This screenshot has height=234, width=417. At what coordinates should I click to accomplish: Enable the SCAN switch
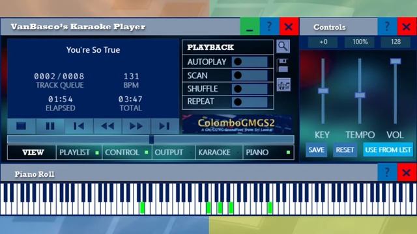click(249, 75)
